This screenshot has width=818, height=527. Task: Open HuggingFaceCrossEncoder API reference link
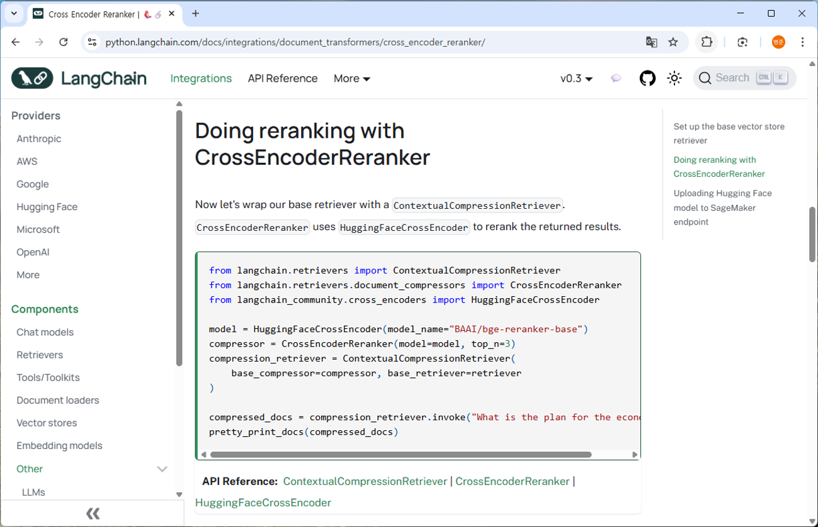263,502
